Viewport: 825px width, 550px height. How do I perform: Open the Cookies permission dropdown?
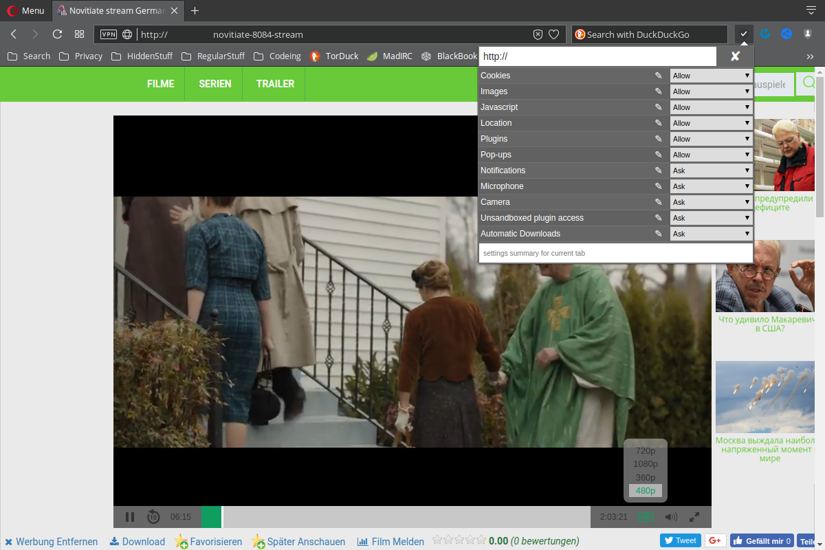tap(712, 76)
